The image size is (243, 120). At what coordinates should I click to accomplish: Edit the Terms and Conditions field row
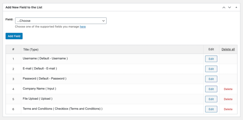(211, 109)
